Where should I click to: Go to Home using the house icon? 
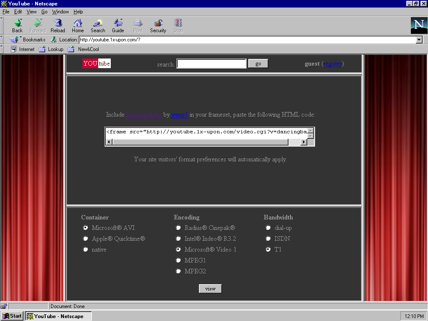(x=78, y=23)
